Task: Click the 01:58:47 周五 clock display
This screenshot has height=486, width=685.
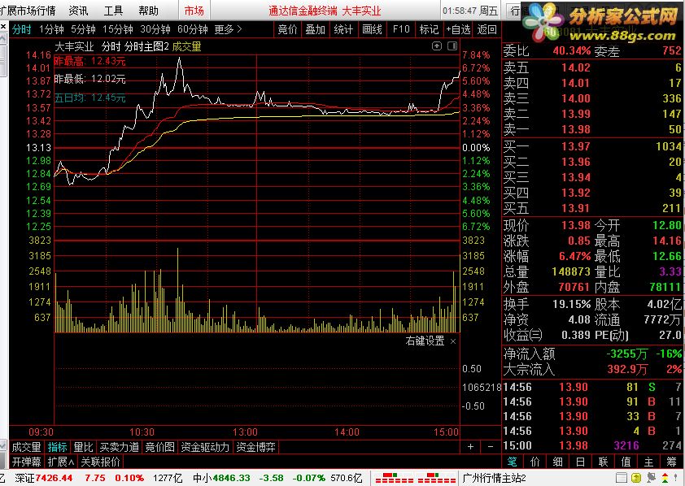Action: (x=470, y=11)
